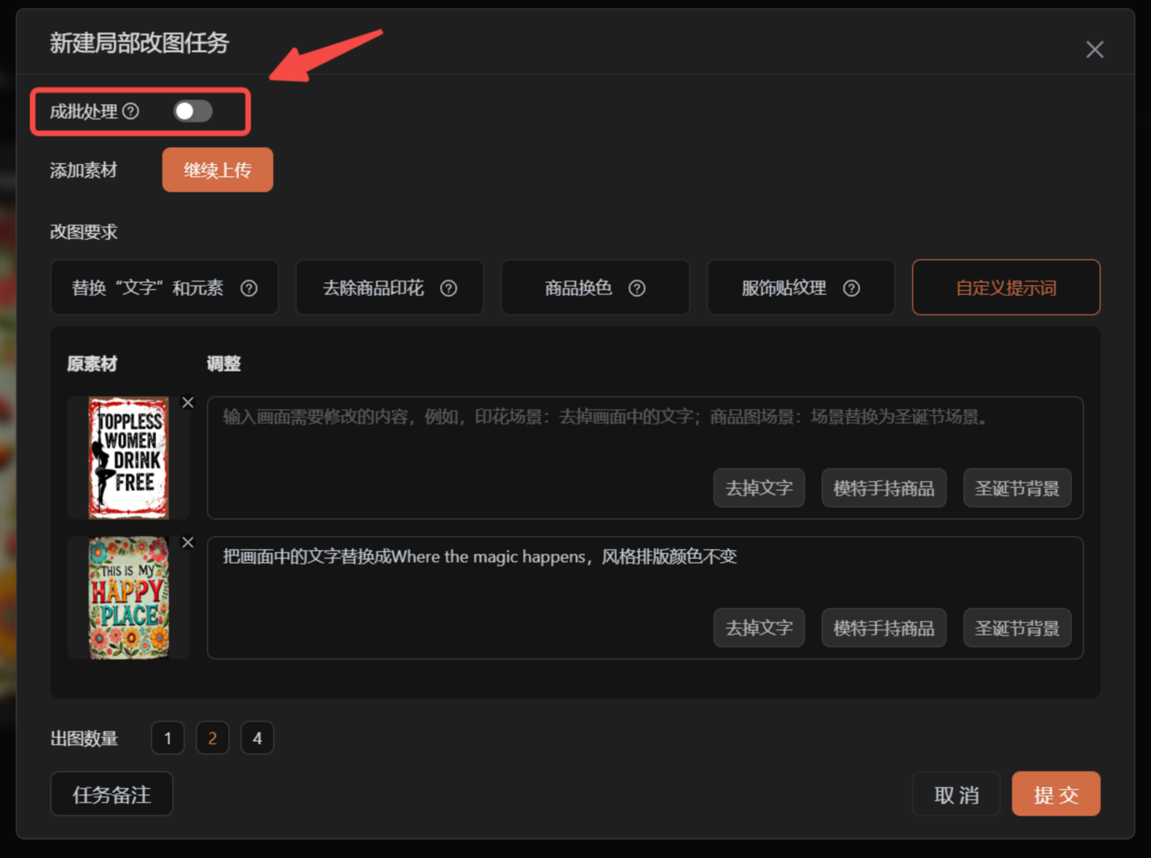Click the 取消 cancel button
This screenshot has width=1151, height=858.
[x=956, y=794]
